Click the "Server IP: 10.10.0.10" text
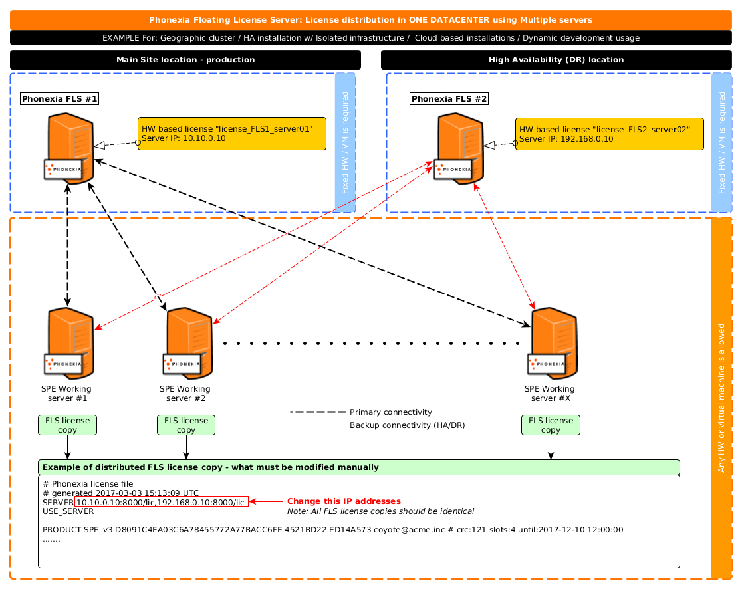The width and height of the screenshot is (742, 589). click(184, 138)
